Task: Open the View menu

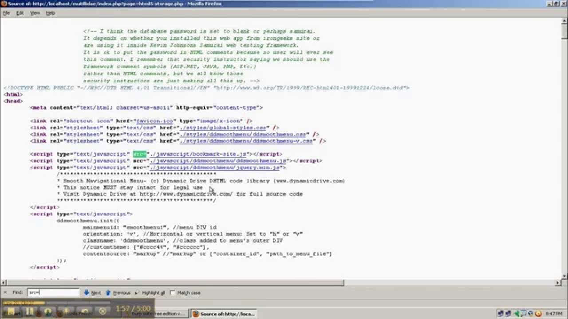Action: point(35,13)
